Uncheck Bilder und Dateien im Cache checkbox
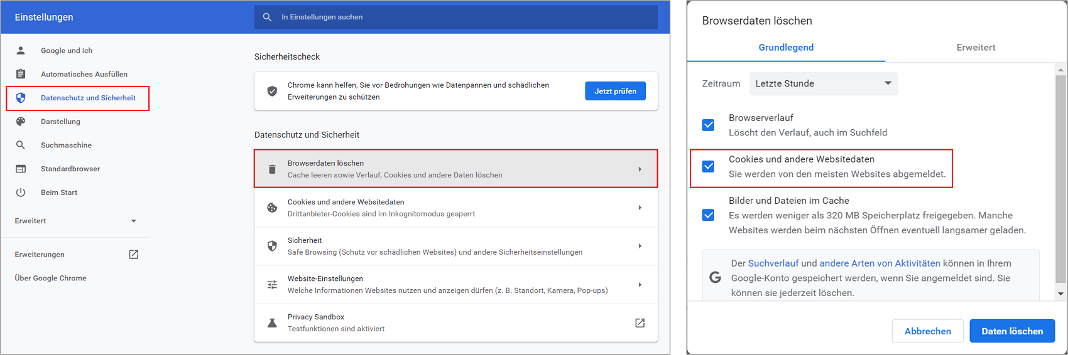 (x=708, y=215)
